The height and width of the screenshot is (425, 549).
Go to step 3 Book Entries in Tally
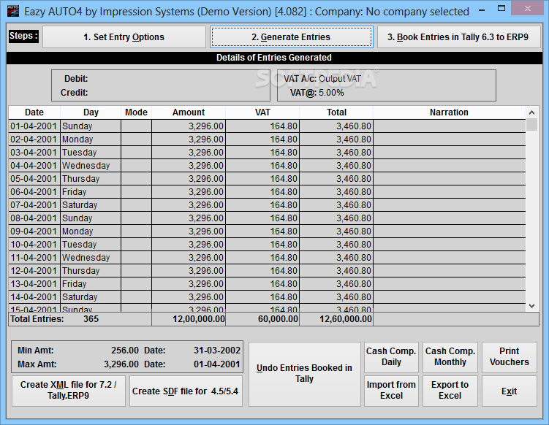click(458, 37)
